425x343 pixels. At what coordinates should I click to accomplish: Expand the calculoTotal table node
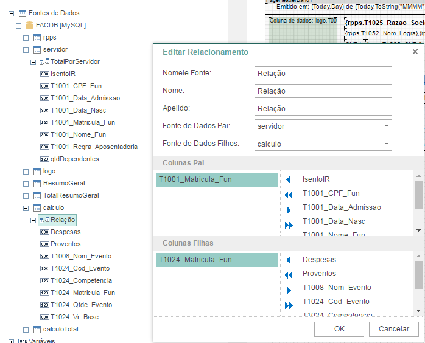26,330
